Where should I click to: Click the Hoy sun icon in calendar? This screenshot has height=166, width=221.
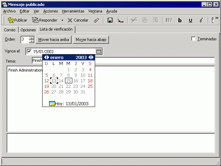click(x=52, y=103)
